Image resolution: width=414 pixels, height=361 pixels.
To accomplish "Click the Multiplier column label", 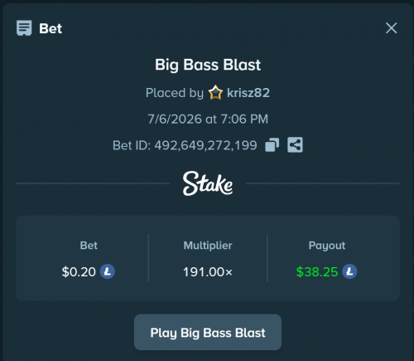I will coord(208,246).
